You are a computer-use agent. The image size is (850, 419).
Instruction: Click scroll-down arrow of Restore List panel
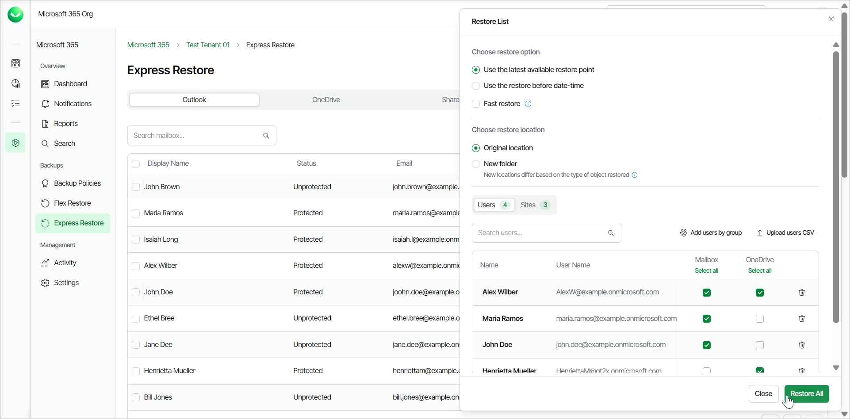[836, 368]
